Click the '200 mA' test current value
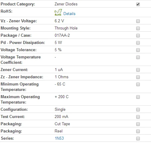The height and width of the screenshot is (143, 151). 62,117
